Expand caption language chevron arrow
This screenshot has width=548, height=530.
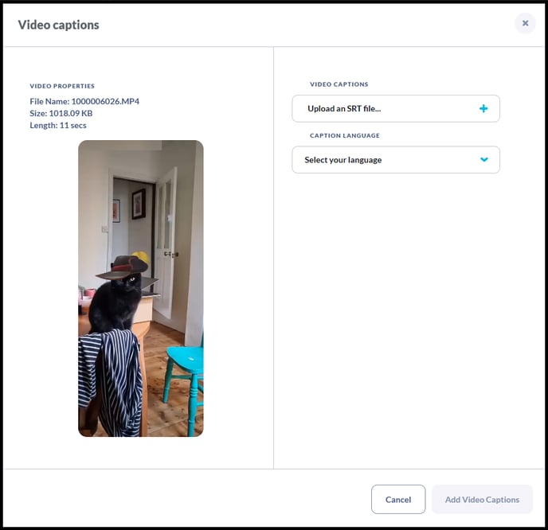click(x=483, y=160)
